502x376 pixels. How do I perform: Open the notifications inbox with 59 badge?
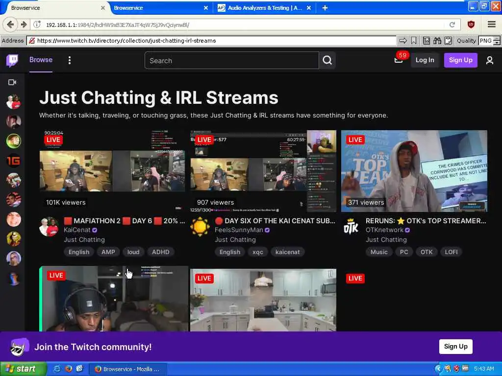[399, 60]
